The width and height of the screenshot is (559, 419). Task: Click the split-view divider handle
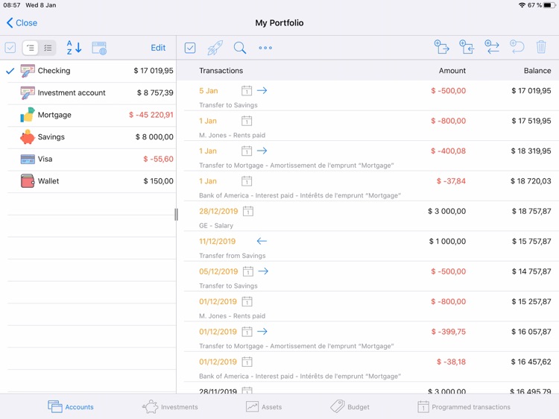pyautogui.click(x=176, y=214)
